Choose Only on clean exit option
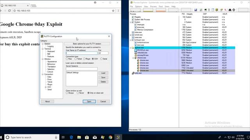 (89, 93)
